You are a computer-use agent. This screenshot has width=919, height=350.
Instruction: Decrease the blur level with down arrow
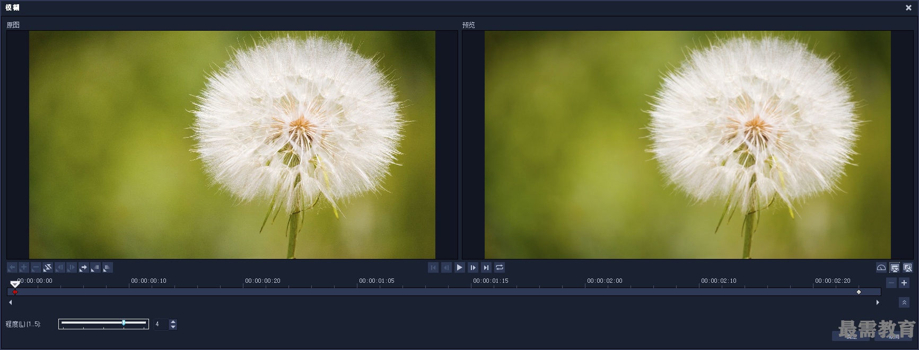click(173, 327)
